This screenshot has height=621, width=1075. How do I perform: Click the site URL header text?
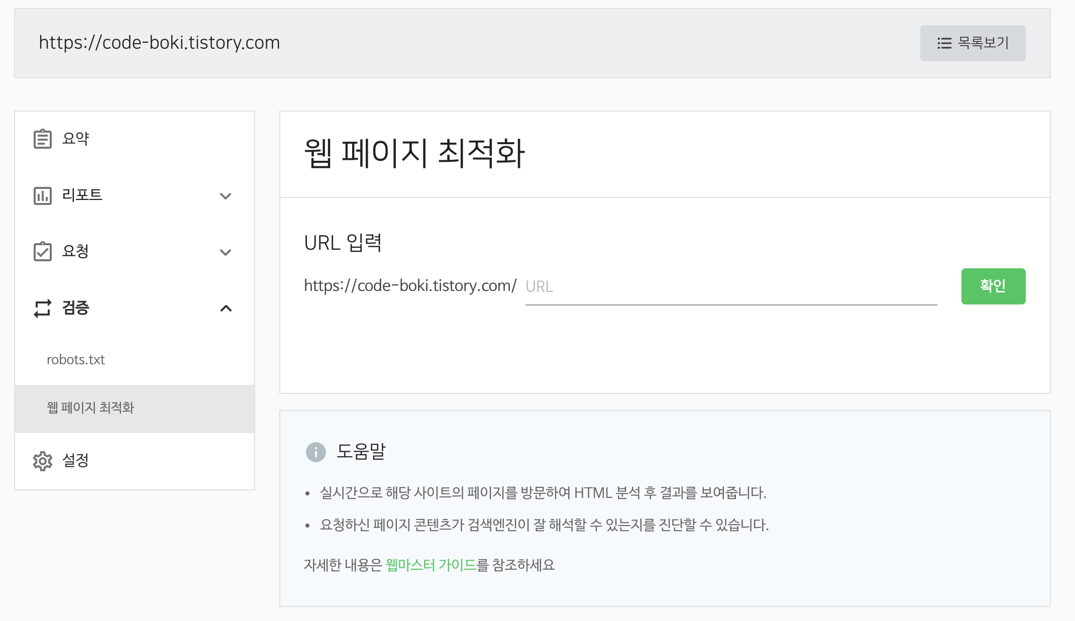[159, 43]
